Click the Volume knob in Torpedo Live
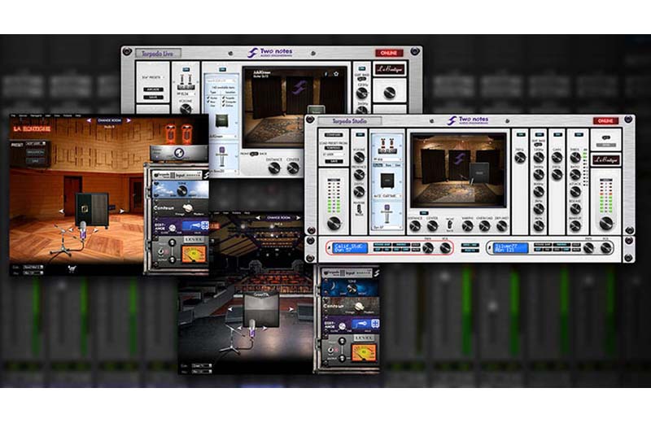The width and height of the screenshot is (651, 423). point(186,109)
